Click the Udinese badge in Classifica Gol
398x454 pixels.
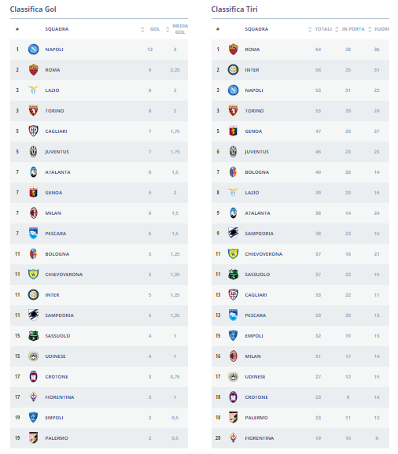33,356
